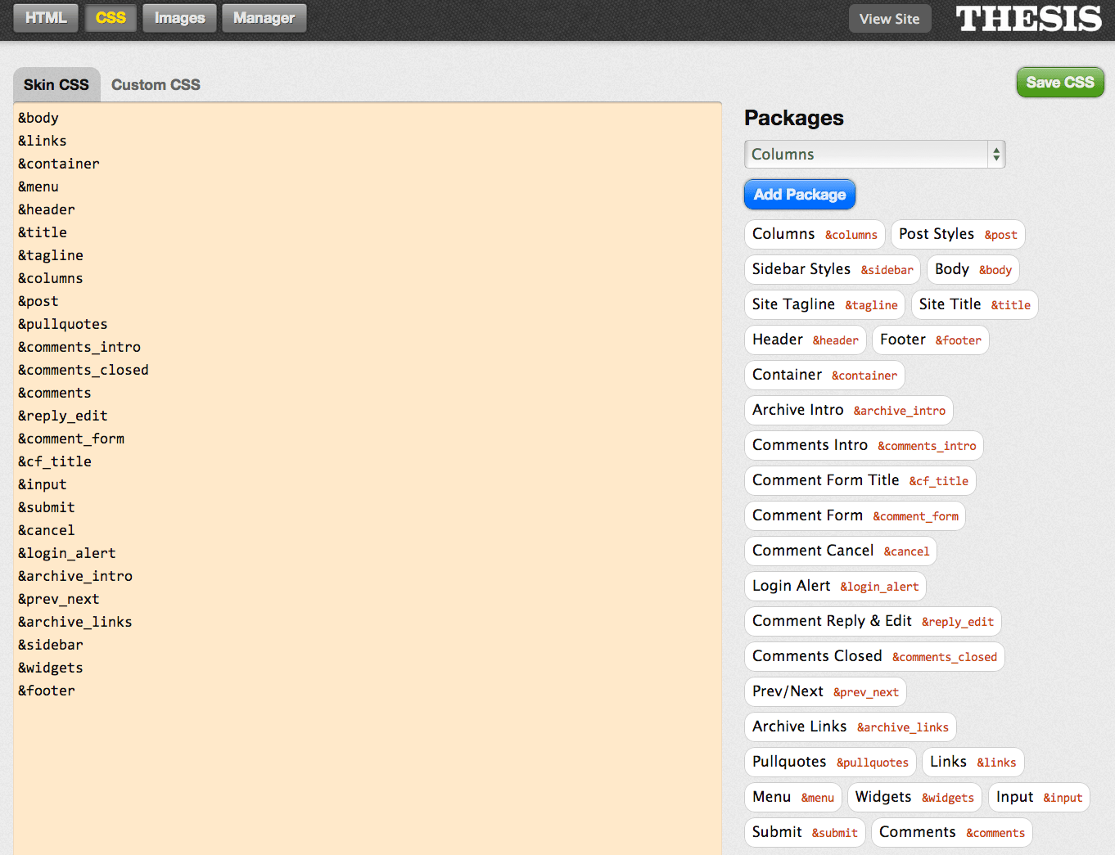
Task: Open the Widgets package
Action: [x=914, y=797]
